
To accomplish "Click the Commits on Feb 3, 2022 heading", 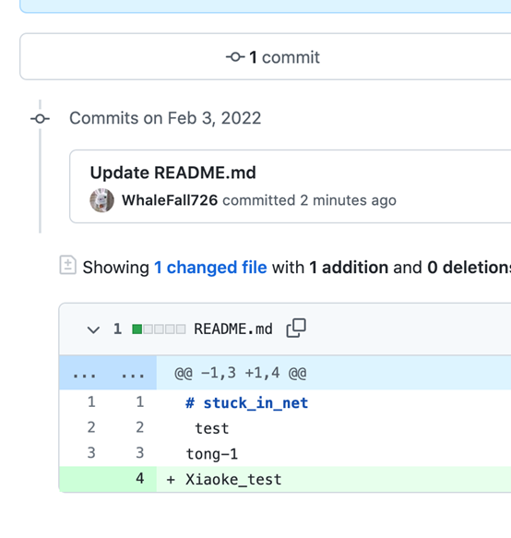I will (165, 118).
